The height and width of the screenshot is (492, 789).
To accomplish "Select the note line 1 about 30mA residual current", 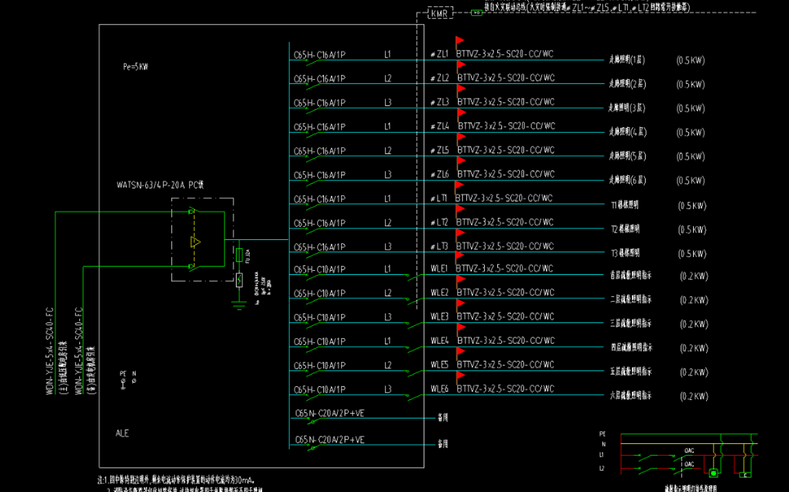I will [176, 479].
